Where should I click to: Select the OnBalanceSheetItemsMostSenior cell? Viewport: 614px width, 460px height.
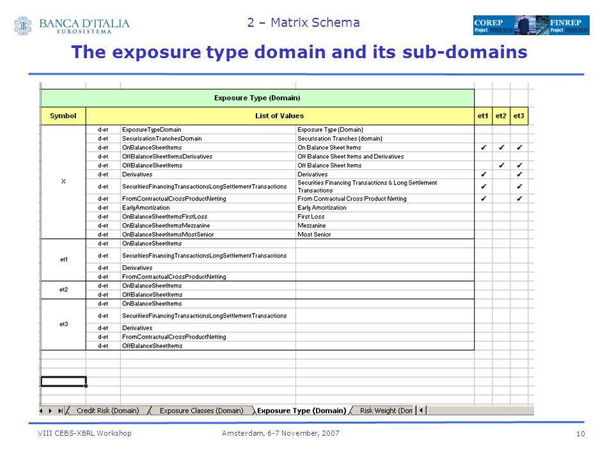(208, 234)
